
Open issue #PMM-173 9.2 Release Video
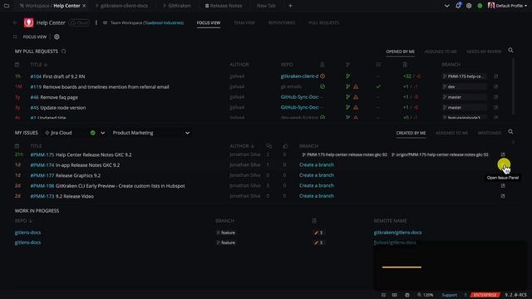point(62,196)
